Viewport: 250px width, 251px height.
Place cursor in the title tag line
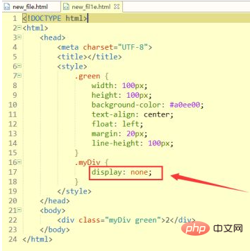pos(90,57)
